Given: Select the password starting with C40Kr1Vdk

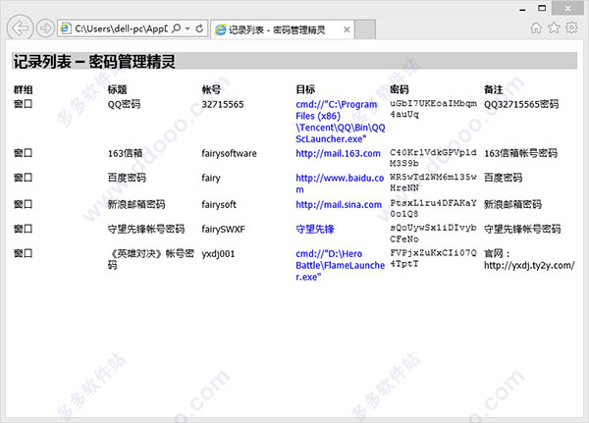Looking at the screenshot, I should [x=433, y=158].
